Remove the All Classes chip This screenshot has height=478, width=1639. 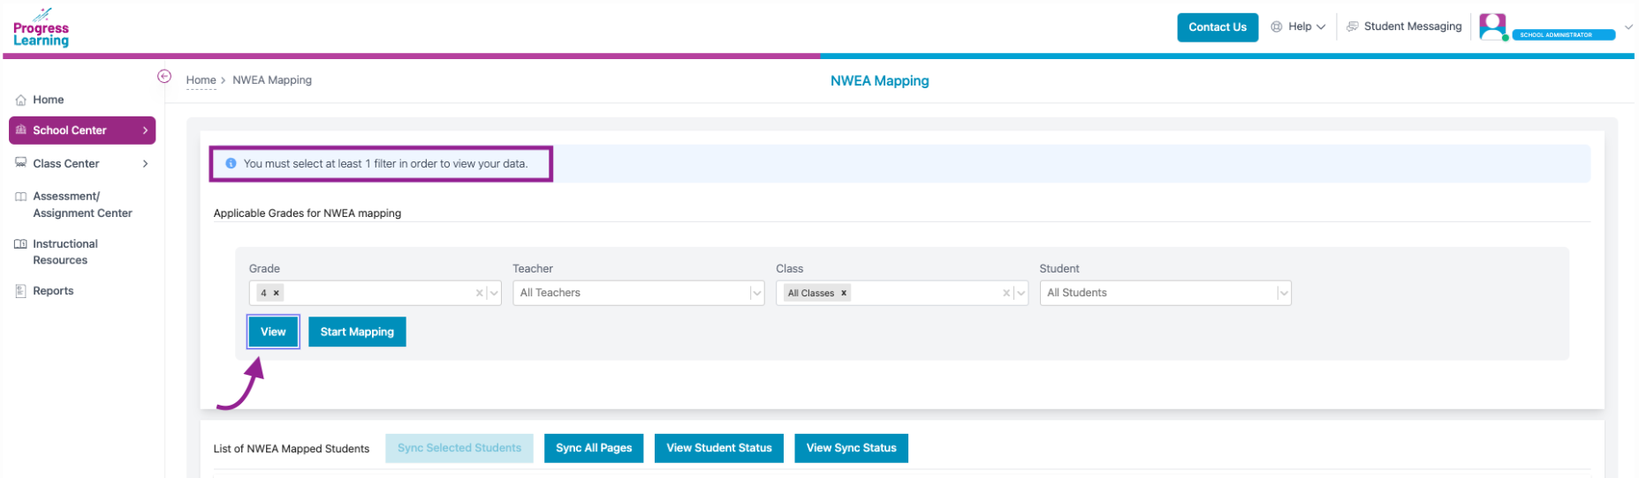pos(844,293)
